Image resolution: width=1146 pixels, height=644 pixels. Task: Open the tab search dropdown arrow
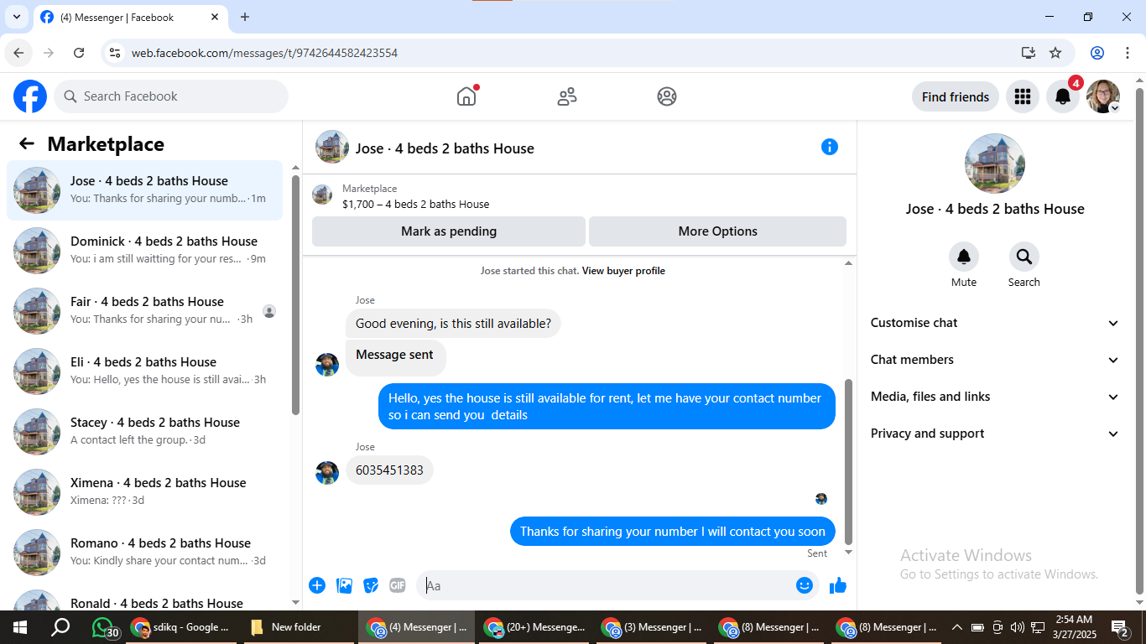pyautogui.click(x=16, y=17)
